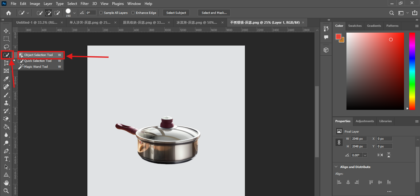Toggle the Subtract from selection mode button

(57, 13)
